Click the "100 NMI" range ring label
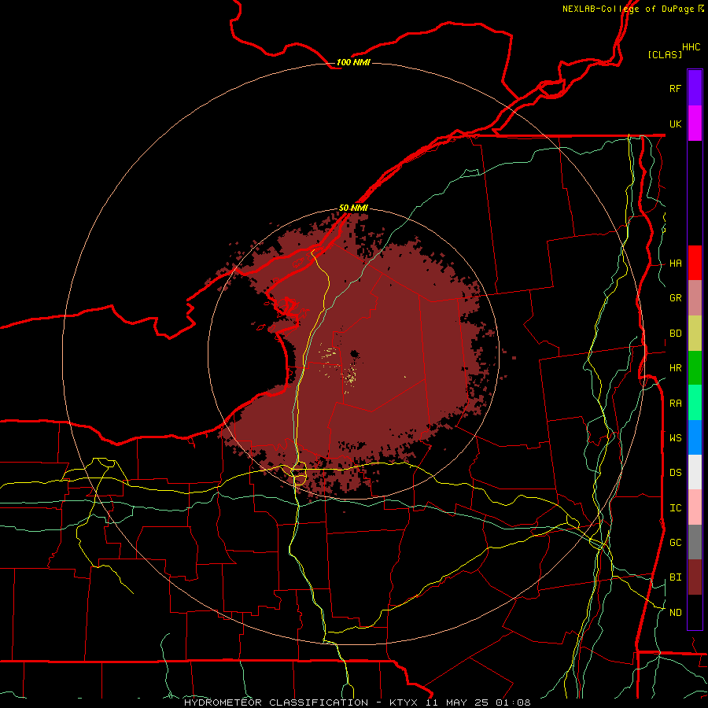 (353, 62)
